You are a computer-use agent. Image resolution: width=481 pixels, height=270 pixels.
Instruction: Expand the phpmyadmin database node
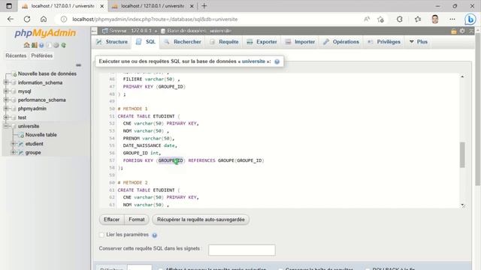tap(6, 109)
